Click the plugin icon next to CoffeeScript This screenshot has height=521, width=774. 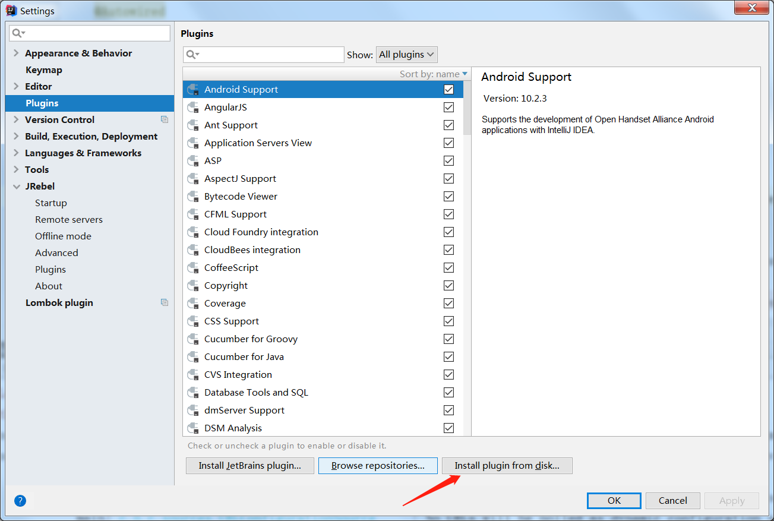click(x=192, y=268)
